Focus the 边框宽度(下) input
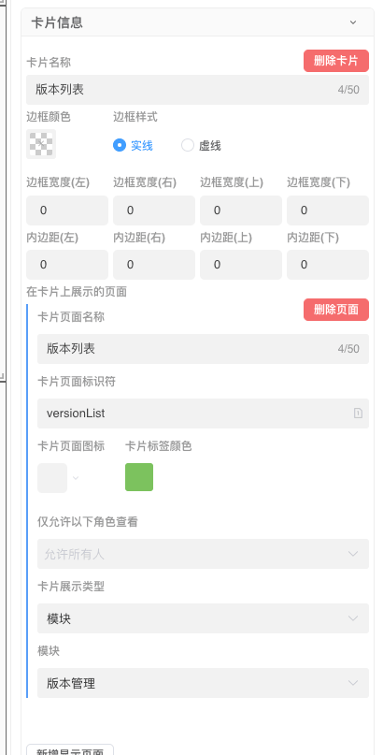The height and width of the screenshot is (755, 383). click(328, 211)
